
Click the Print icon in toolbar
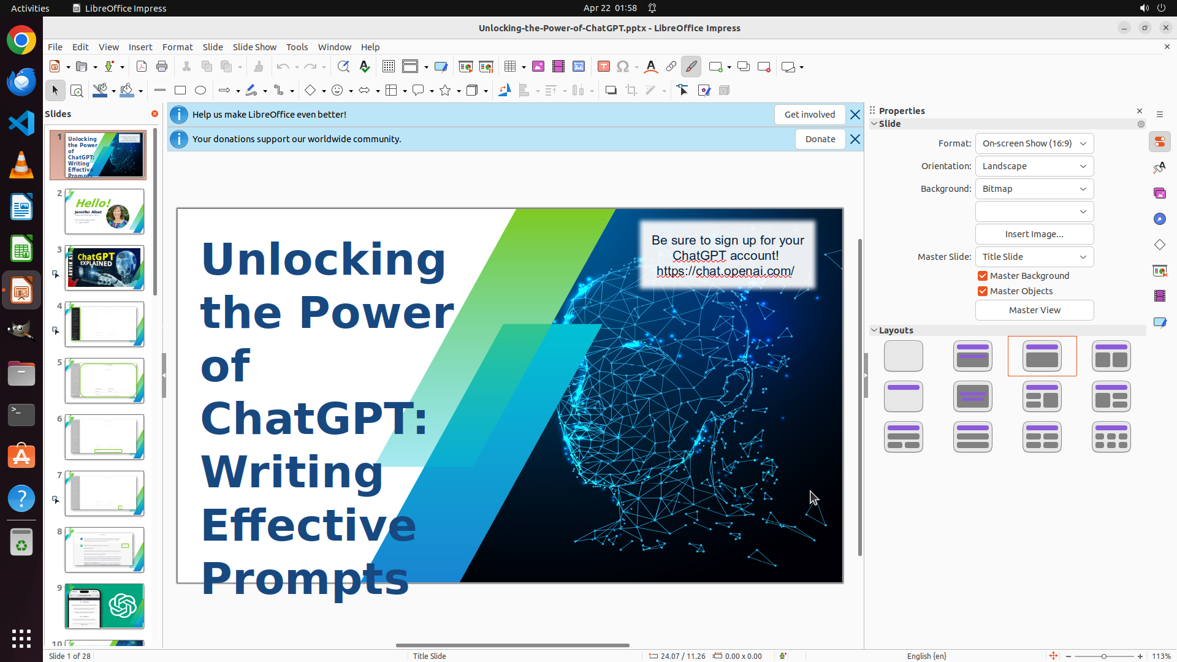click(162, 67)
